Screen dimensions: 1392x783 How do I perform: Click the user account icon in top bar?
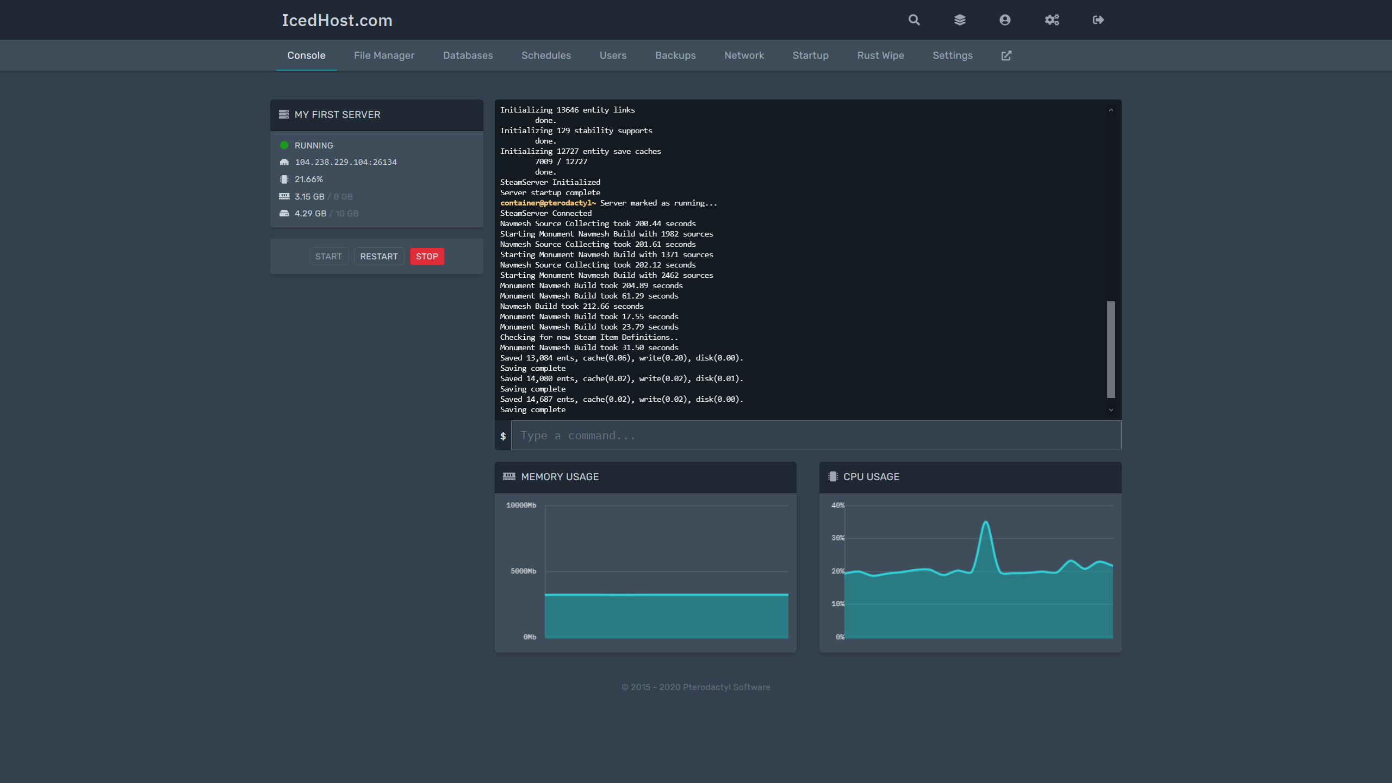pyautogui.click(x=1005, y=19)
